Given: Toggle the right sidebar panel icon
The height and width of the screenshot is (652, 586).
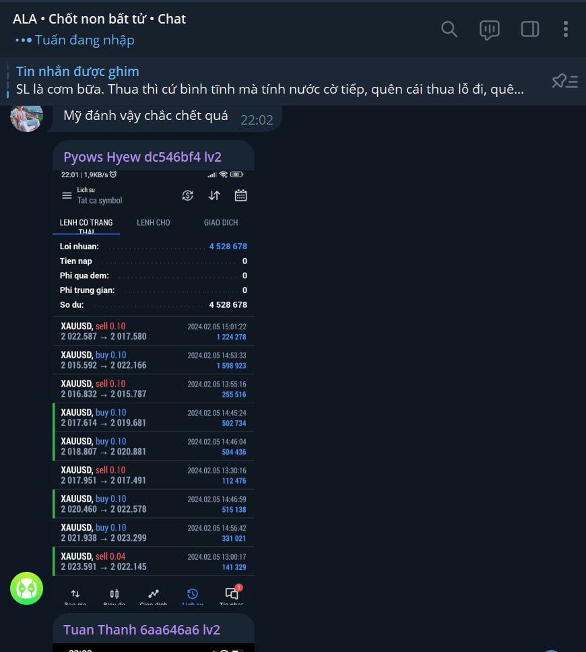Looking at the screenshot, I should (x=530, y=29).
